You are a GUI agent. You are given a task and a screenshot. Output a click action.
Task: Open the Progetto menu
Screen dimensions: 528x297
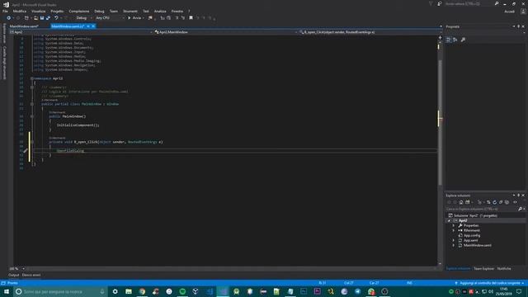pos(57,11)
